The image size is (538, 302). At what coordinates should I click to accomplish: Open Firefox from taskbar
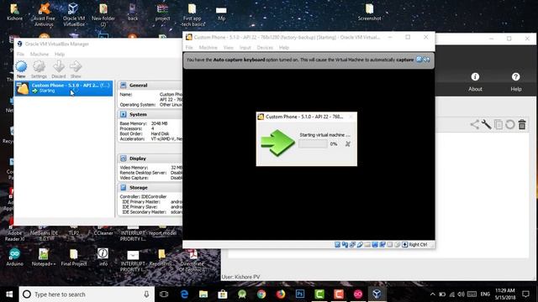281,294
